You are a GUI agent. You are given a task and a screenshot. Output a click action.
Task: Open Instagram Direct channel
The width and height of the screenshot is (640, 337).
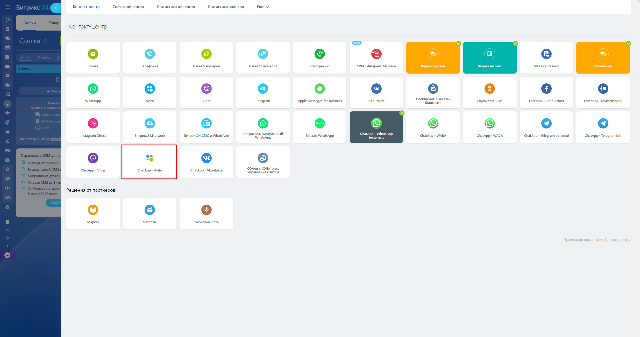[93, 127]
